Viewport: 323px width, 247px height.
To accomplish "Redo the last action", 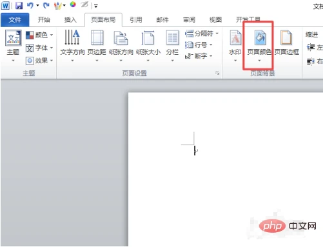I will [x=46, y=5].
